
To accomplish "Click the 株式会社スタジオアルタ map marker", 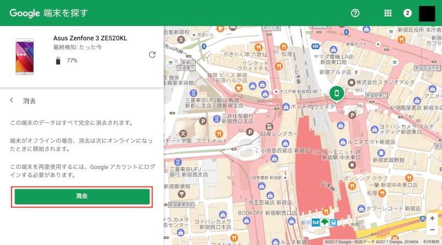I will coord(351,83).
